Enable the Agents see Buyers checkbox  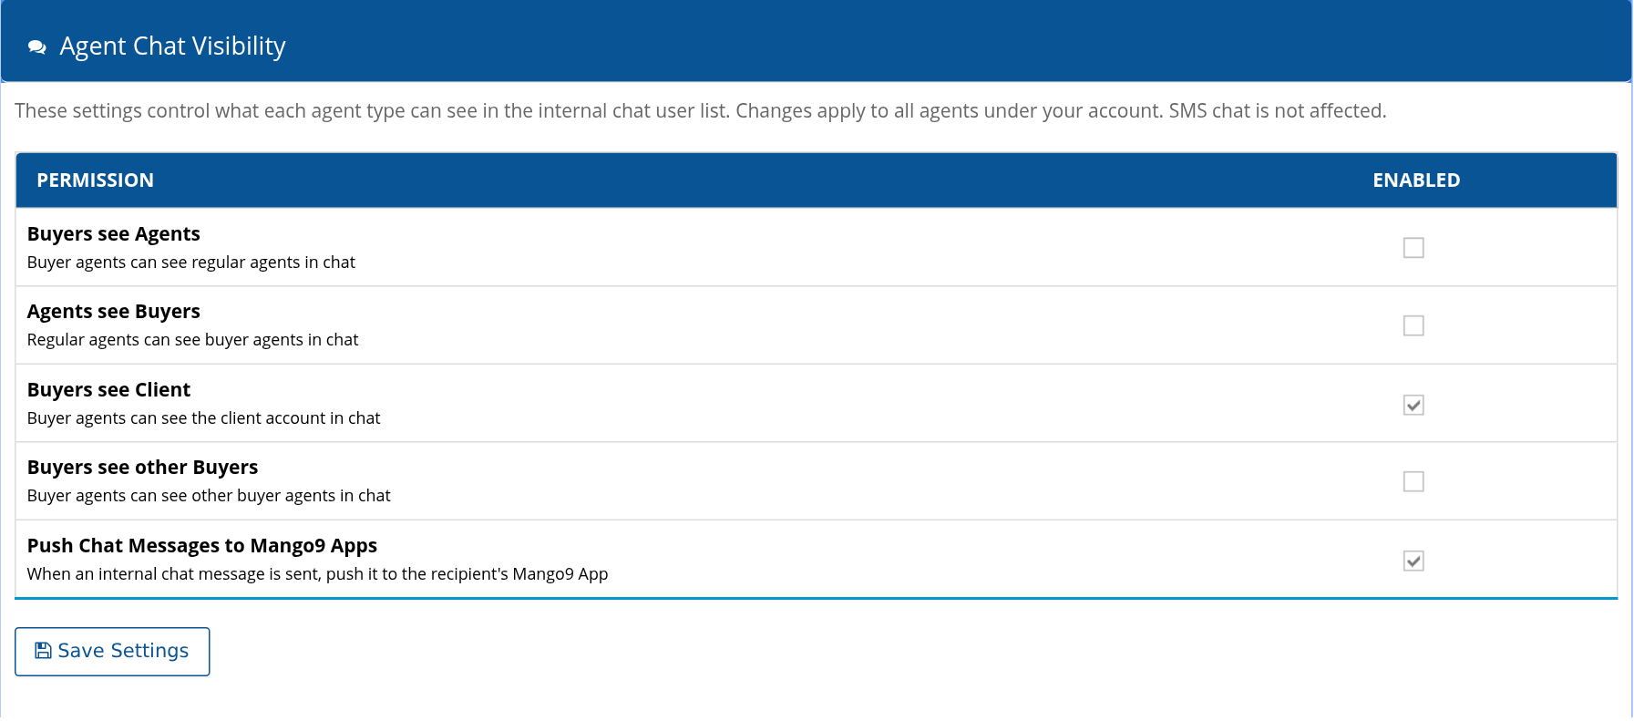coord(1413,325)
